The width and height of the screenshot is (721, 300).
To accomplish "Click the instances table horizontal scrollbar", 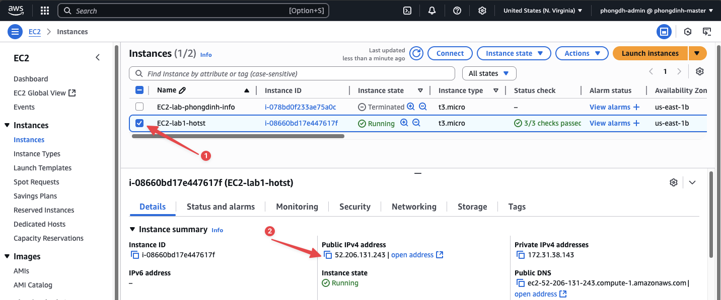I will (x=239, y=136).
